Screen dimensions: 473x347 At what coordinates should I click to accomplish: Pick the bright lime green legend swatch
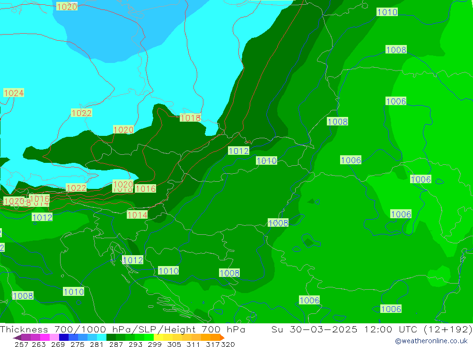(149, 338)
